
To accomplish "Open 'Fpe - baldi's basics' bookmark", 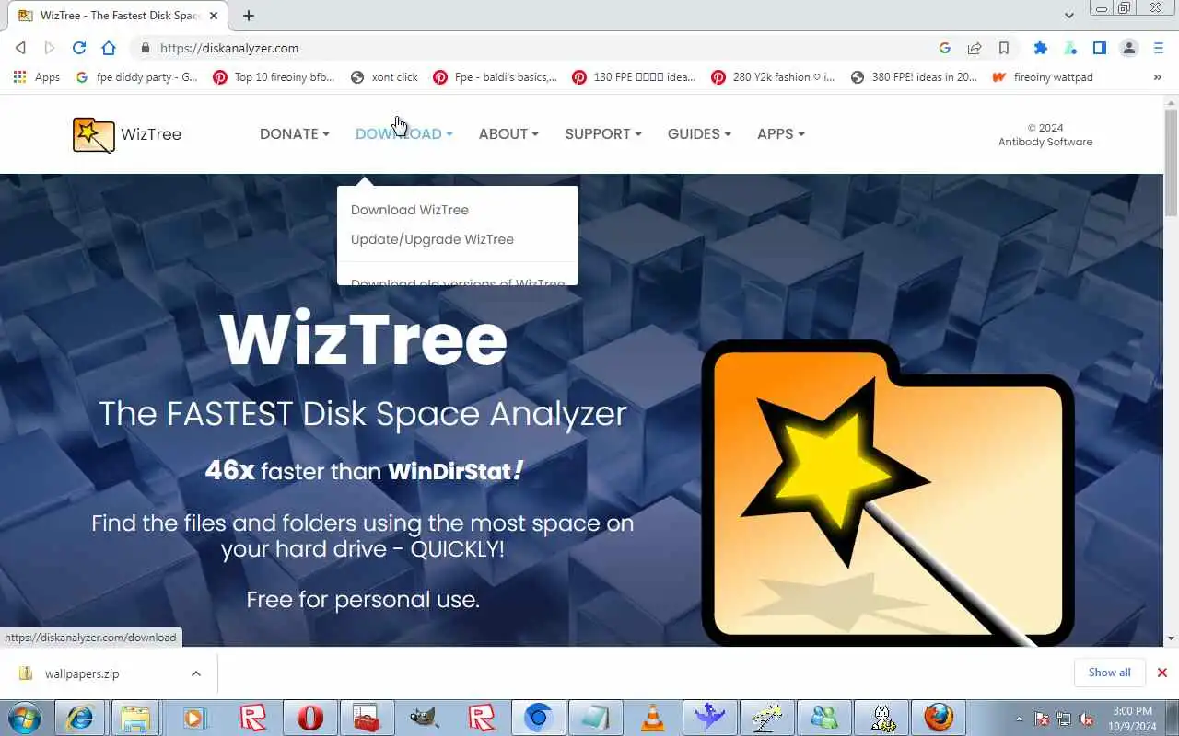I will pos(496,77).
